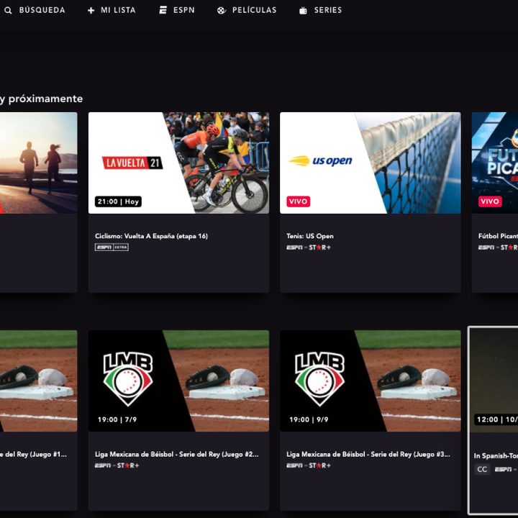Click ESPN Star+ logo under Tenis: US Open
Screen dimensions: 518x518
(x=309, y=247)
